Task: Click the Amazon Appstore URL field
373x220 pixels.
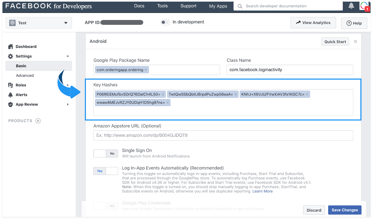Action: pyautogui.click(x=223, y=135)
